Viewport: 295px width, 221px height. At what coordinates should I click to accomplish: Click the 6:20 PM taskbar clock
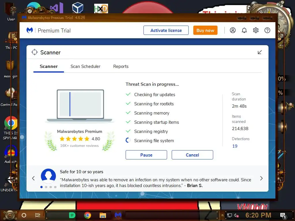[x=258, y=215]
